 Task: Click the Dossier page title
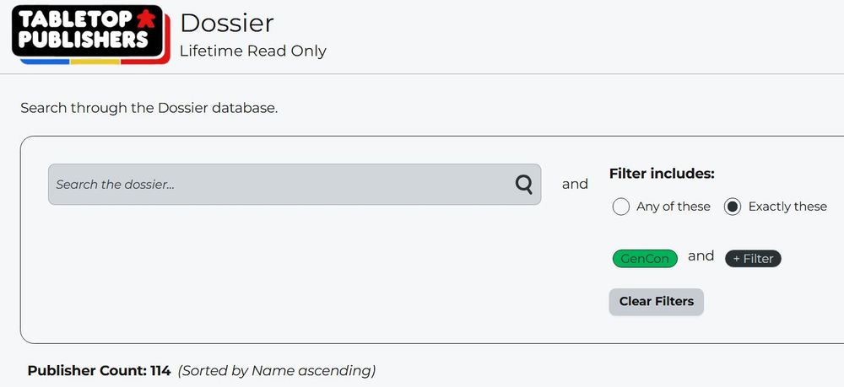(x=226, y=23)
